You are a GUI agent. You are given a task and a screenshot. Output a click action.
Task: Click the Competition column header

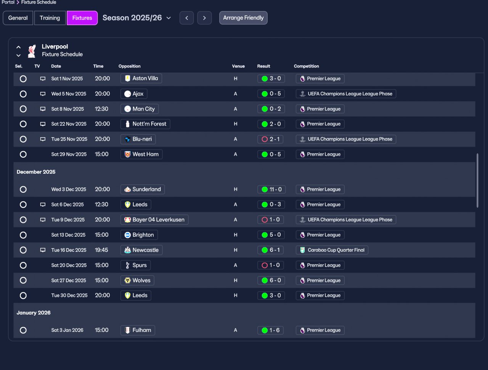307,66
